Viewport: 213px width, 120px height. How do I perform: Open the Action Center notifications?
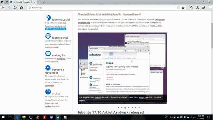click(x=209, y=117)
